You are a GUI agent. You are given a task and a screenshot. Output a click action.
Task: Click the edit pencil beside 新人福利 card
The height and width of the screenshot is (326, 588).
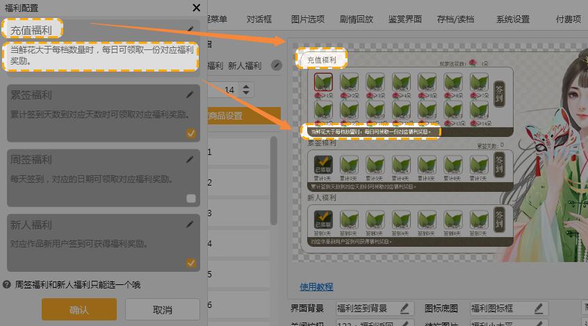(190, 225)
